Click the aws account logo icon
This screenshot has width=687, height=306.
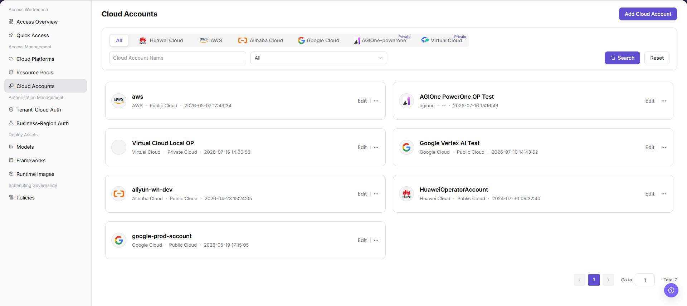tap(119, 101)
